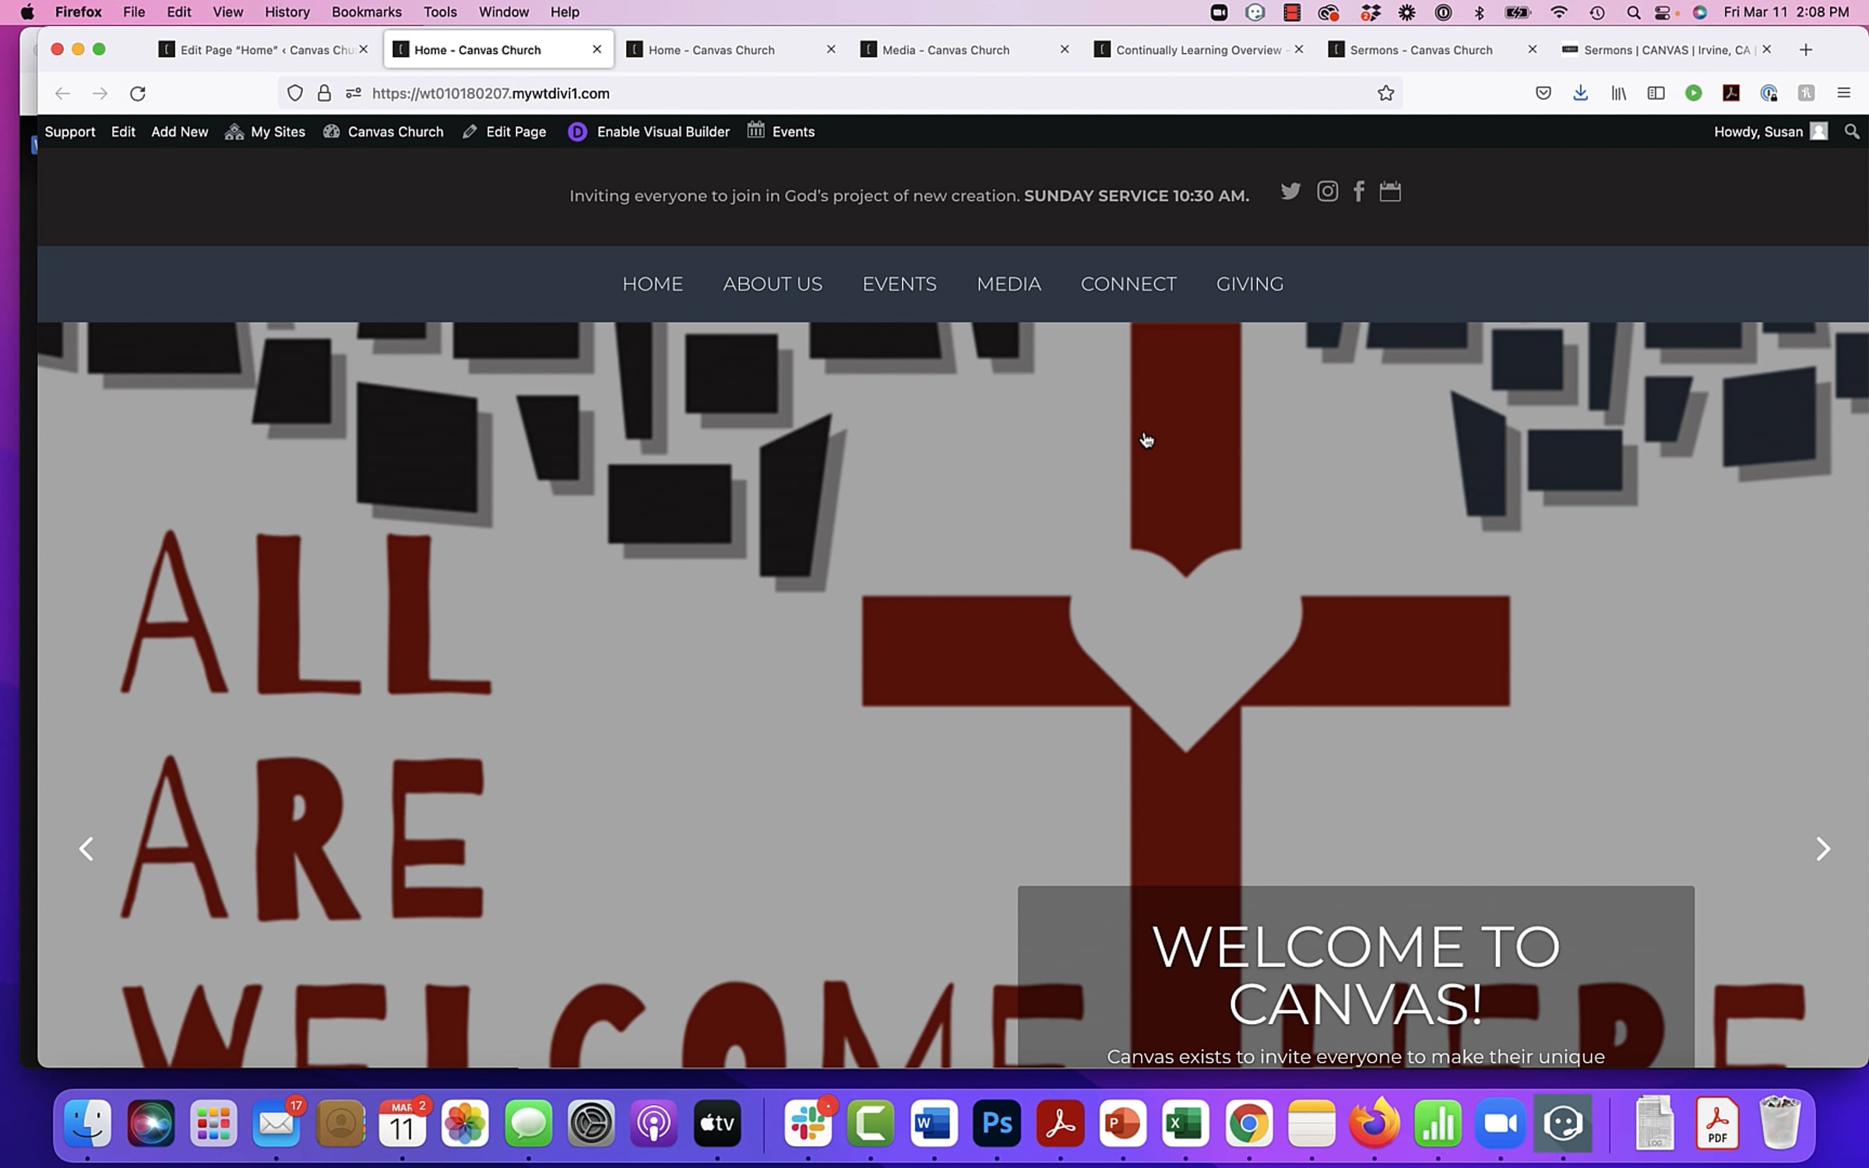
Task: Open Firefox downloads panel
Action: [1580, 93]
